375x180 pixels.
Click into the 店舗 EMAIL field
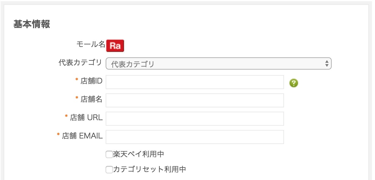pyautogui.click(x=195, y=137)
